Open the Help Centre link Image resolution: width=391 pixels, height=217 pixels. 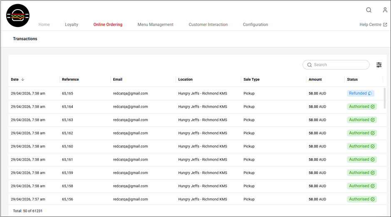pyautogui.click(x=373, y=25)
